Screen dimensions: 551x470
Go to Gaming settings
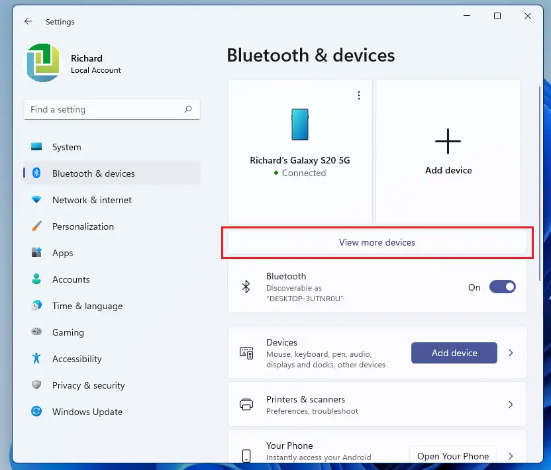point(112,332)
